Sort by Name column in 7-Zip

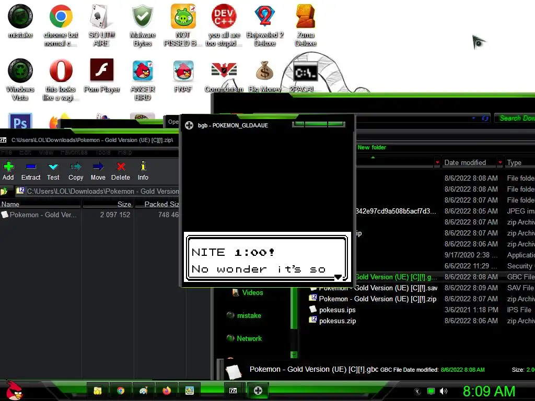point(40,204)
